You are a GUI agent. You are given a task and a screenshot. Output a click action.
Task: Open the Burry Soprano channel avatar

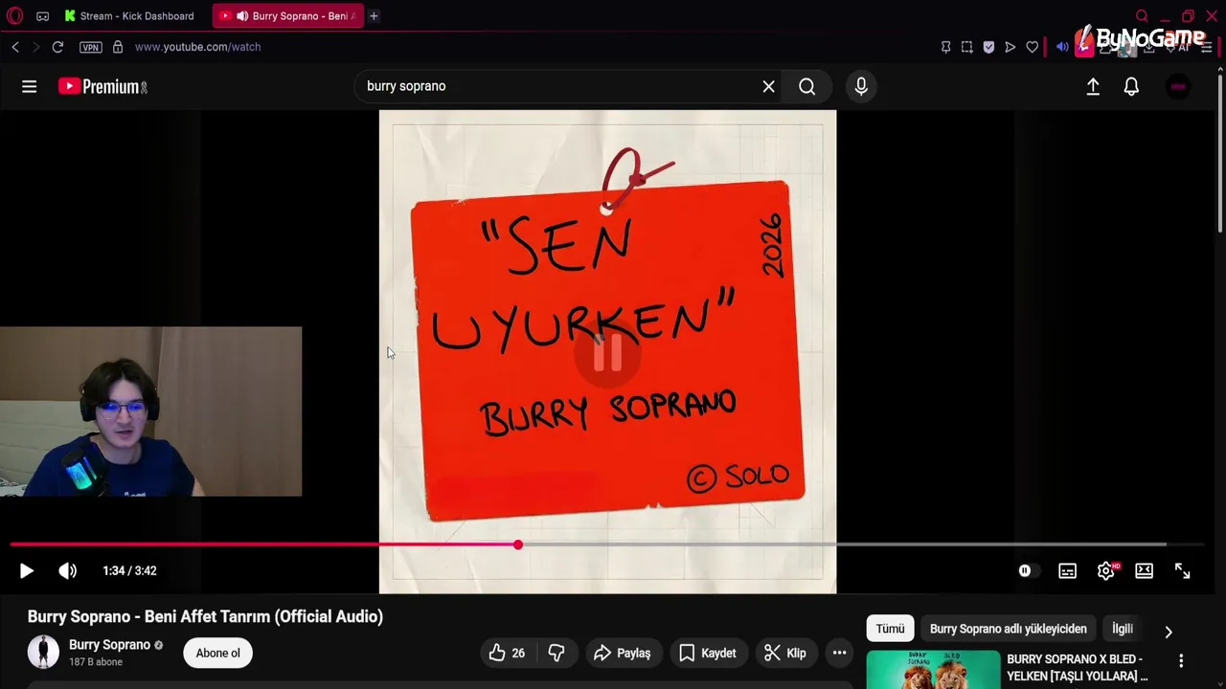click(43, 653)
